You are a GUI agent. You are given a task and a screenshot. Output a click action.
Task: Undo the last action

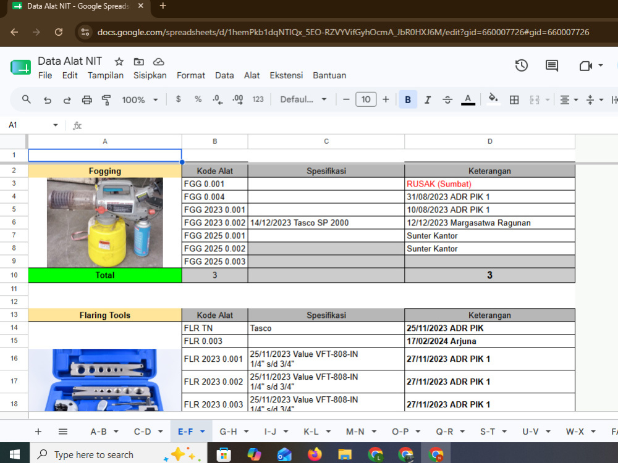click(x=48, y=100)
